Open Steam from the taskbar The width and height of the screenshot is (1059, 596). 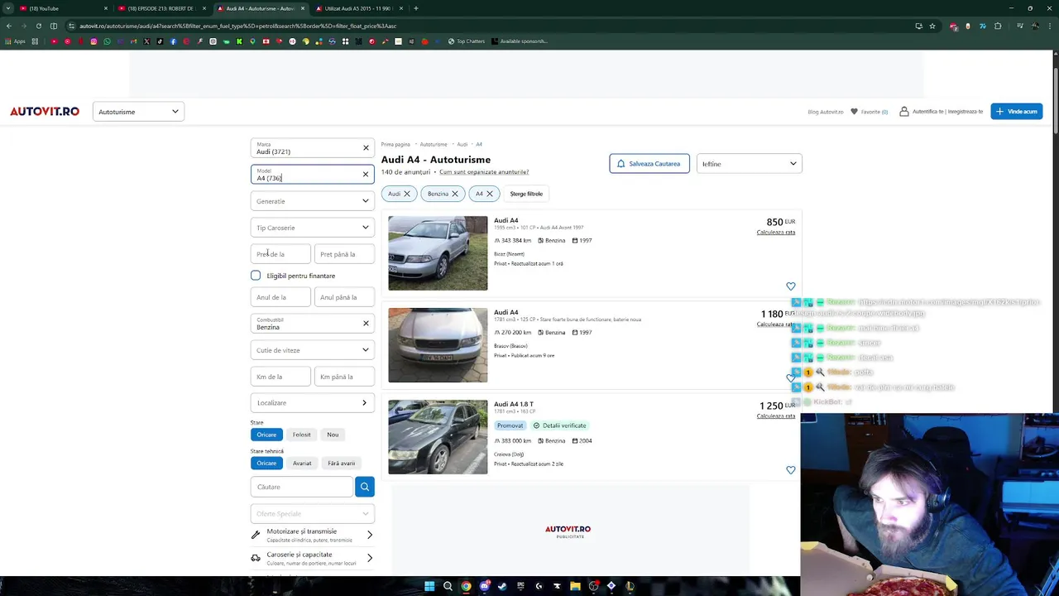(502, 586)
